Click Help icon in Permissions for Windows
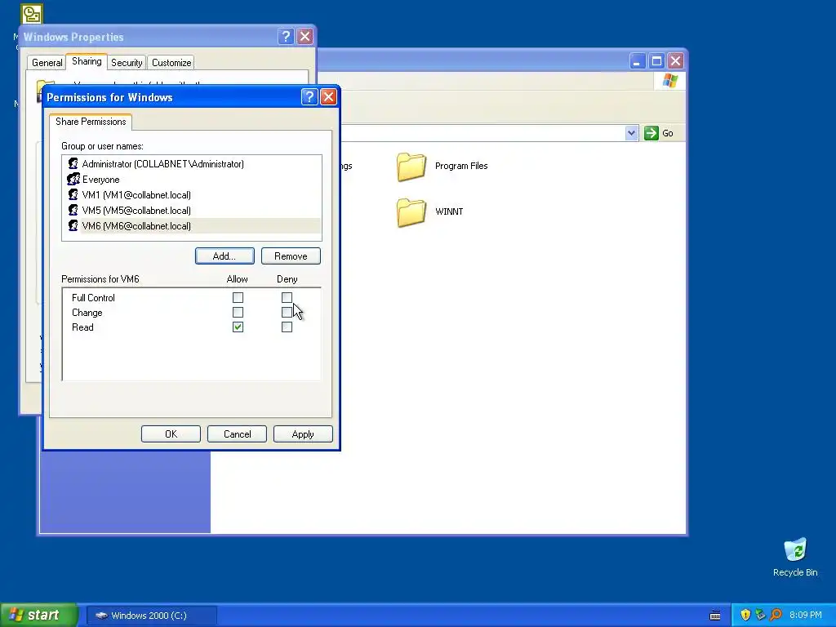Screen dimensions: 836x627 [x=309, y=97]
